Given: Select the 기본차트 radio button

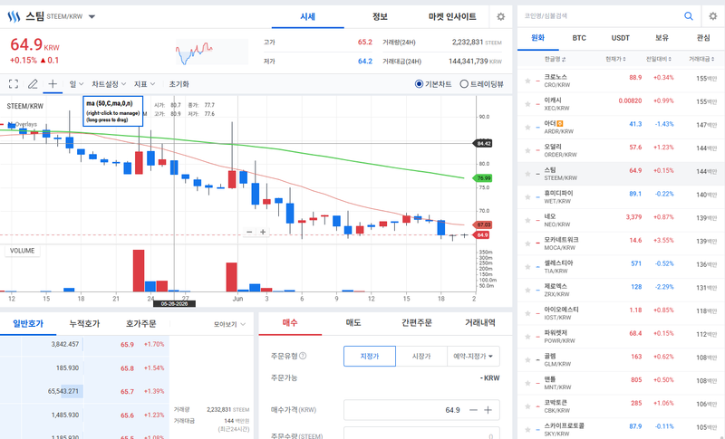Looking at the screenshot, I should (x=419, y=84).
